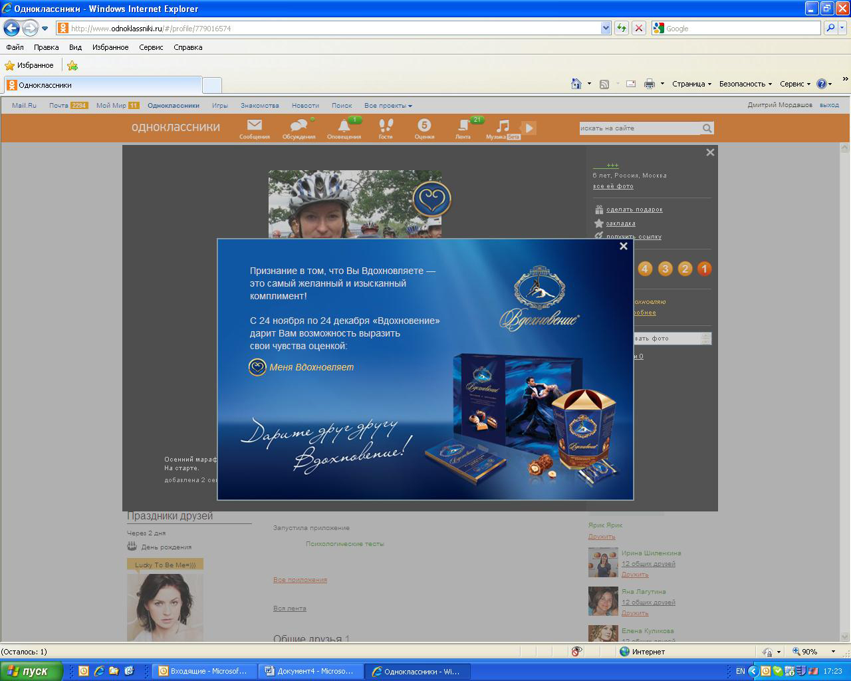Close the Вдохновение advertisement popup

point(624,246)
